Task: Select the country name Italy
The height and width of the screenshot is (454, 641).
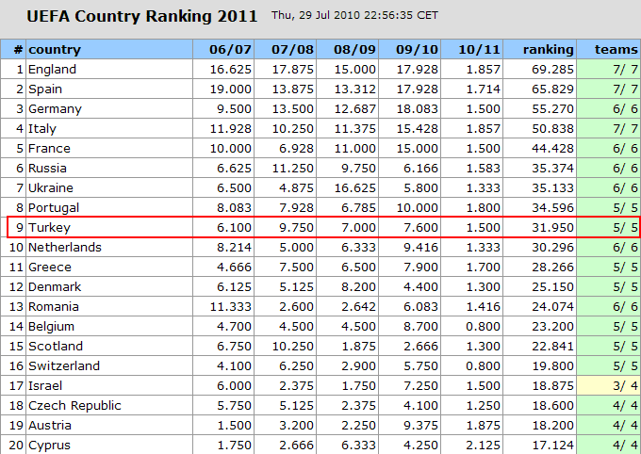Action: 42,129
